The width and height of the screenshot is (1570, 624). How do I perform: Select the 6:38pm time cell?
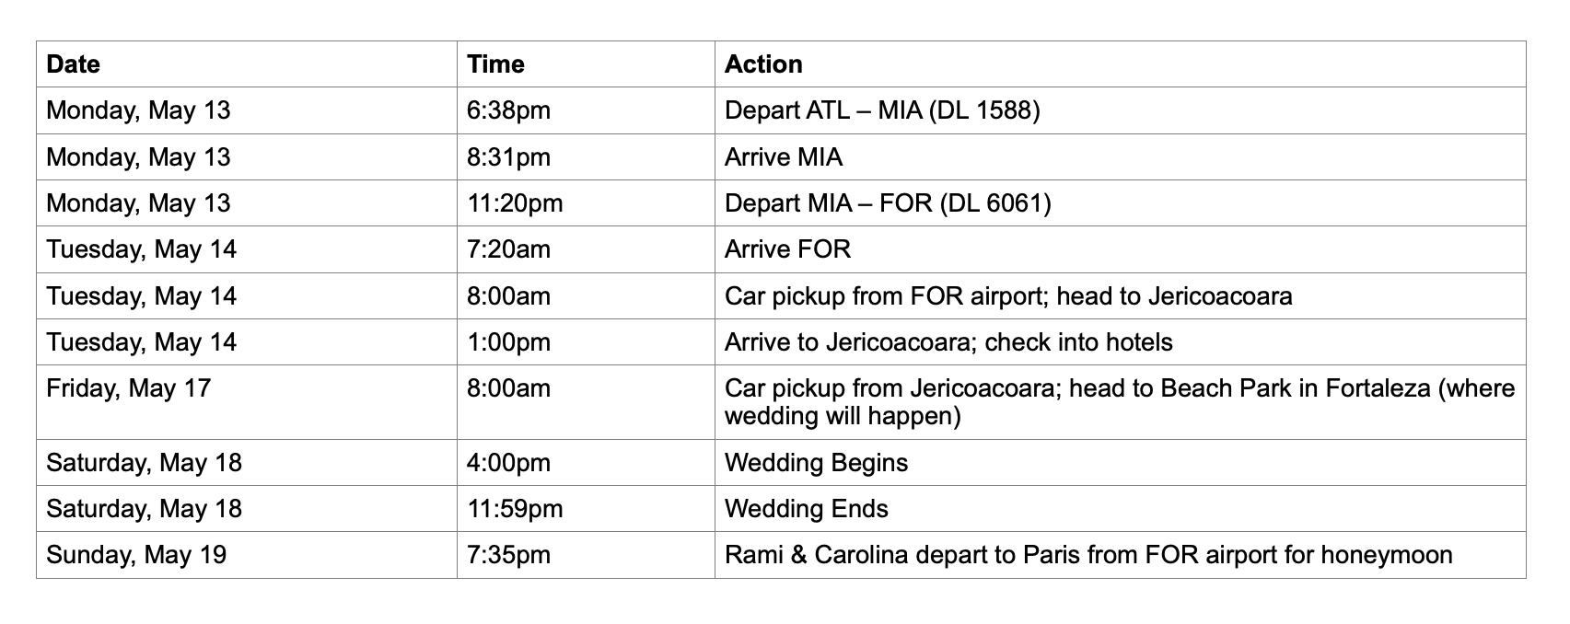586,110
